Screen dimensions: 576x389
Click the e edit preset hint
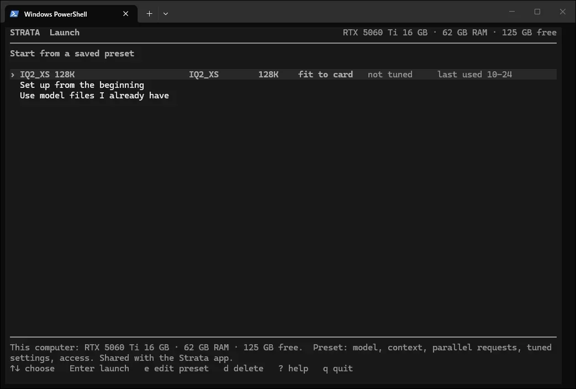point(176,369)
